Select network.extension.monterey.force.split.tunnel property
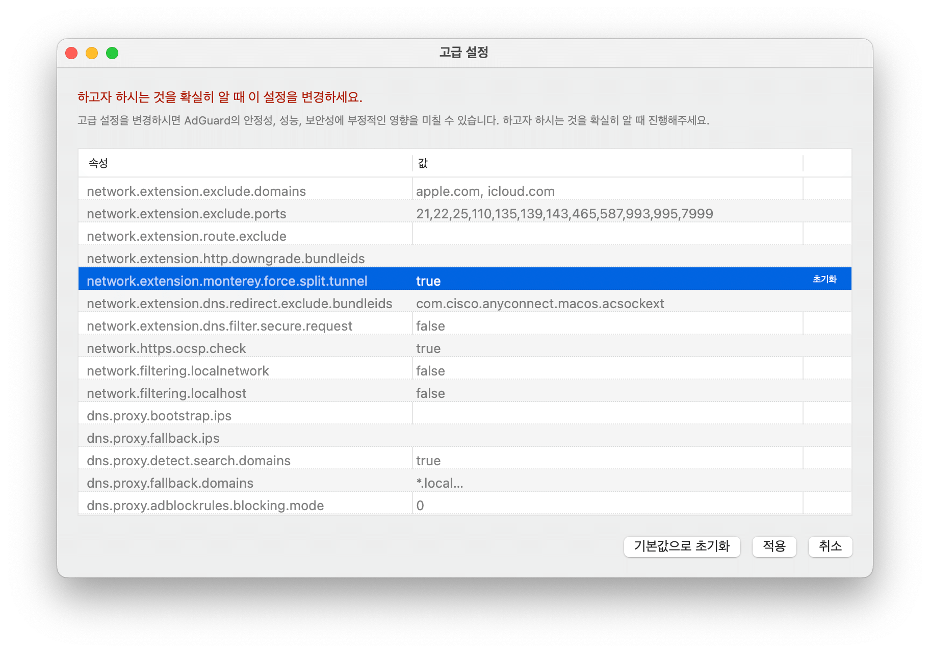The width and height of the screenshot is (930, 653). click(227, 281)
